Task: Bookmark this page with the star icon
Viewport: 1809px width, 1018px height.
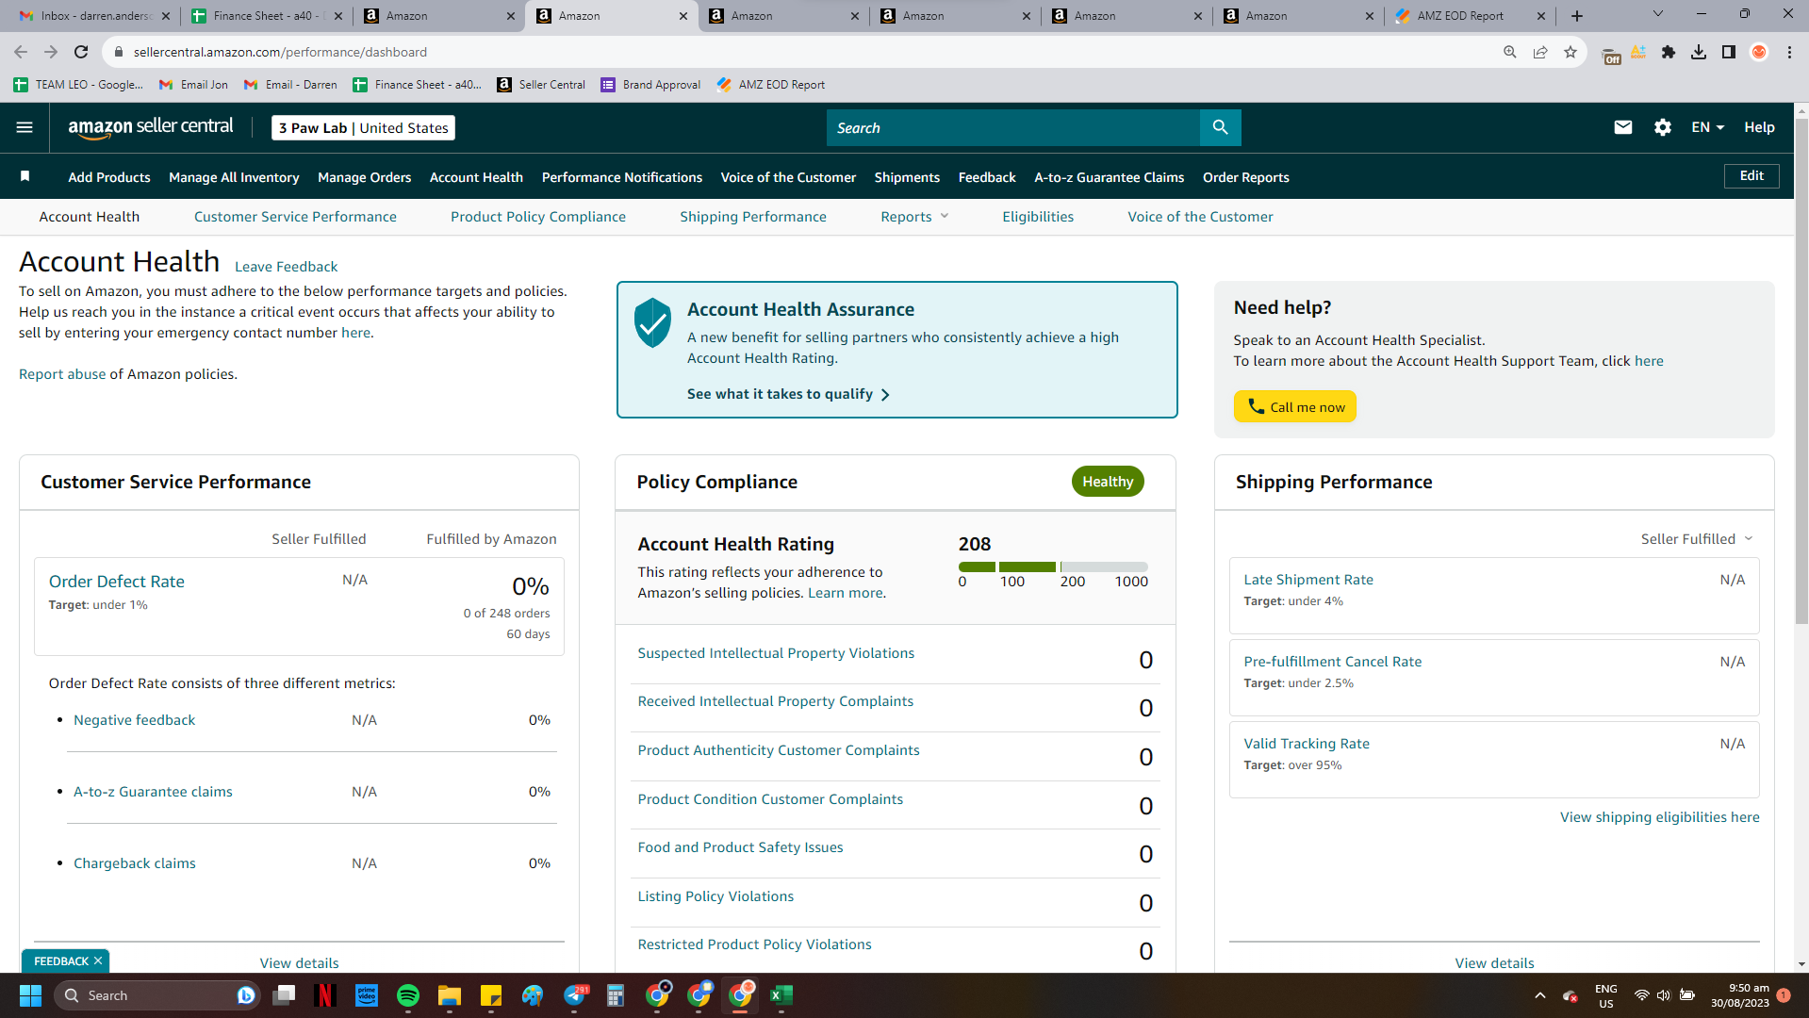Action: (x=1570, y=52)
